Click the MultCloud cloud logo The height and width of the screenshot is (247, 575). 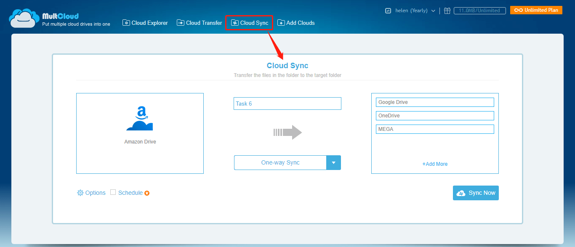pos(24,19)
